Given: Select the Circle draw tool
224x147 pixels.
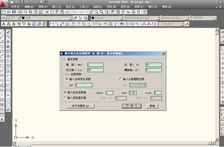Looking at the screenshot, I should pos(2,61).
